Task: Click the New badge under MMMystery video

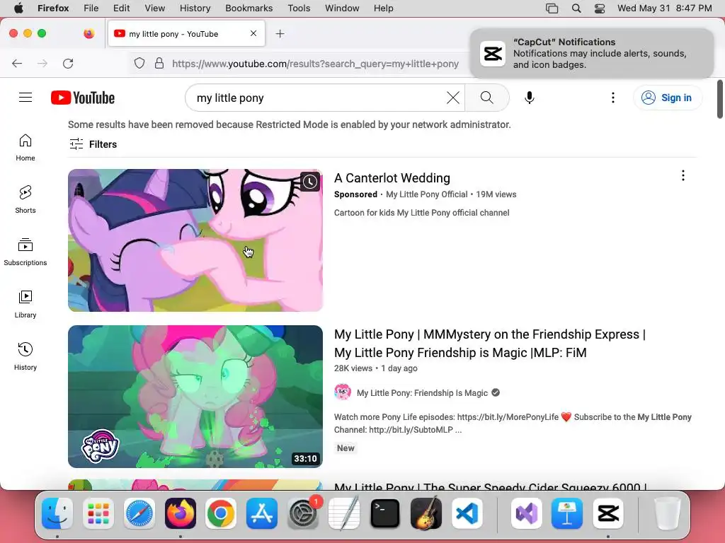Action: pyautogui.click(x=346, y=448)
